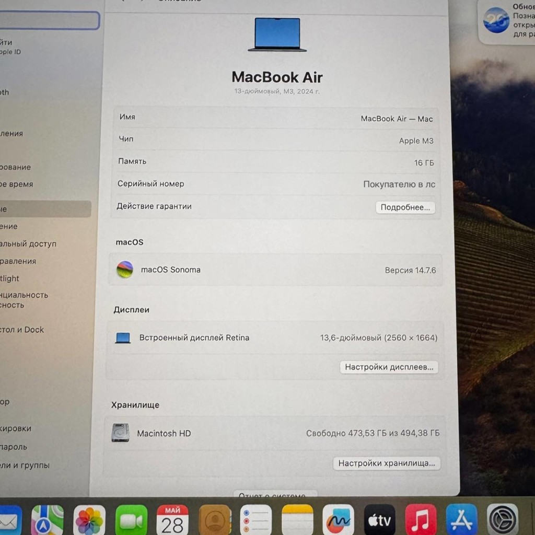The height and width of the screenshot is (535, 535).
Task: Open Пользователи и группы sidebar item
Action: coord(25,465)
